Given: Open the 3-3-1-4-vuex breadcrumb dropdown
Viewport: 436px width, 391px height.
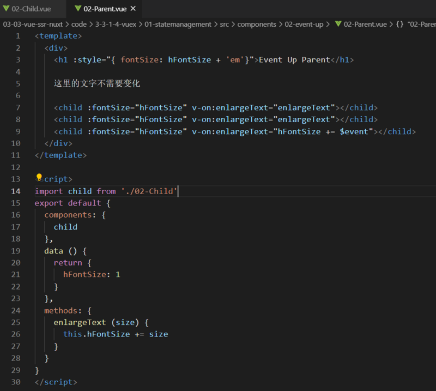Looking at the screenshot, I should click(x=116, y=25).
